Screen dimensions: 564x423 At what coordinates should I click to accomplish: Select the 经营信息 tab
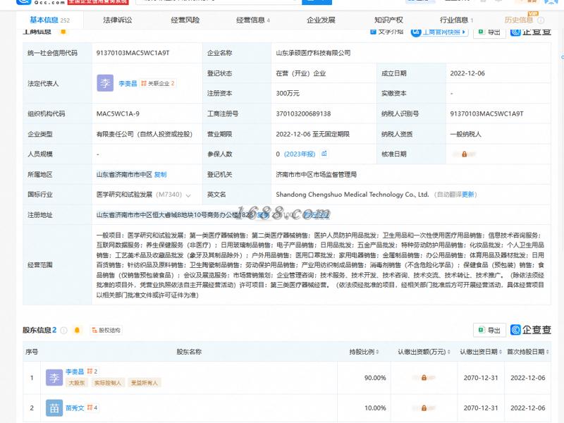click(253, 20)
